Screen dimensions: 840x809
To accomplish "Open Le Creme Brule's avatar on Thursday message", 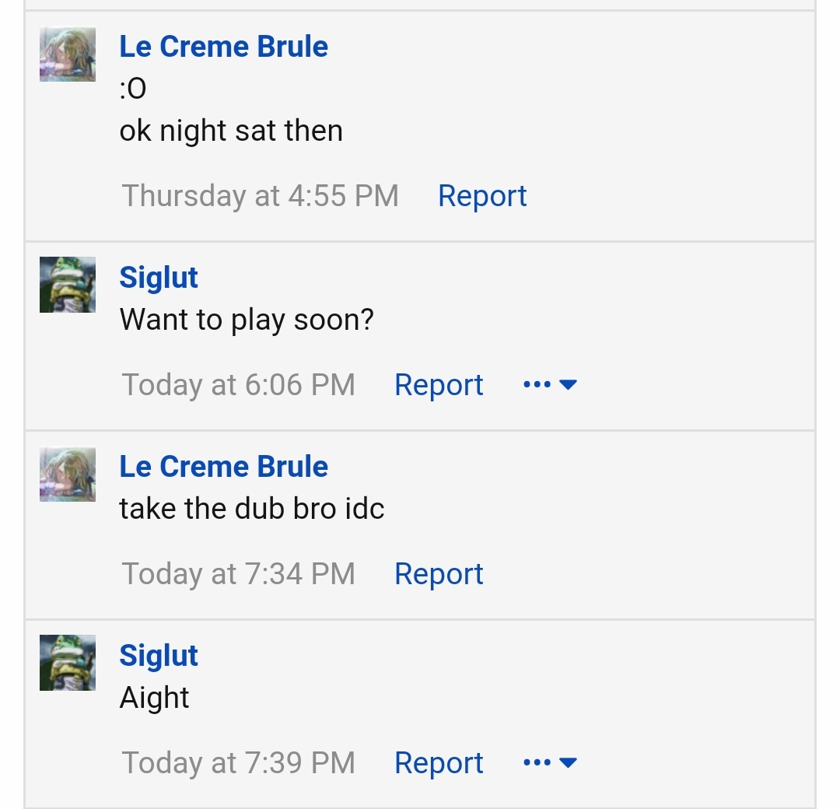I will pos(68,54).
